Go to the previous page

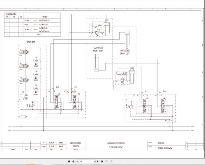pos(73,162)
